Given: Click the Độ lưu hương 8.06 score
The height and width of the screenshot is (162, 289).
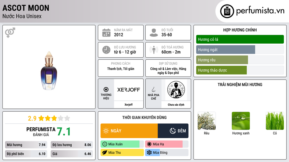Looking at the screenshot, I should pos(72,145).
